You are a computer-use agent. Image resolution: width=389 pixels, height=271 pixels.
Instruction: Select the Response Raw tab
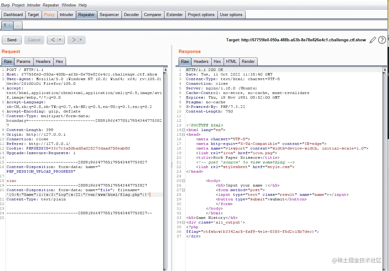click(185, 62)
